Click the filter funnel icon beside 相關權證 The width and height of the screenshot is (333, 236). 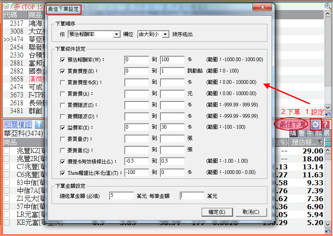point(39,124)
